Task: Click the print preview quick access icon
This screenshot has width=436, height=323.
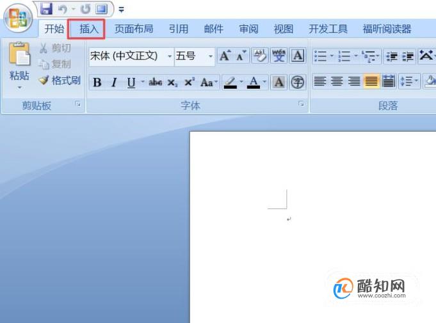Action: [x=102, y=9]
